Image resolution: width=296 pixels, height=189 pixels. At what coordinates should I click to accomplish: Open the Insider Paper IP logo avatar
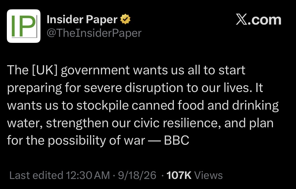pos(24,26)
